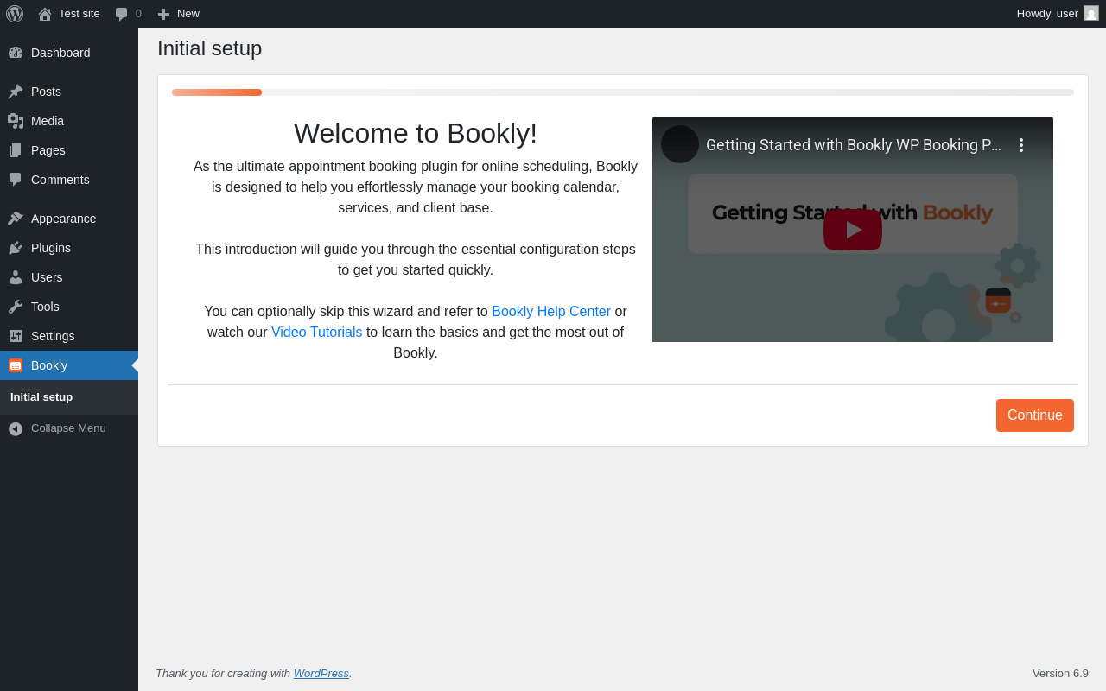Open the Appearance menu label

64,219
